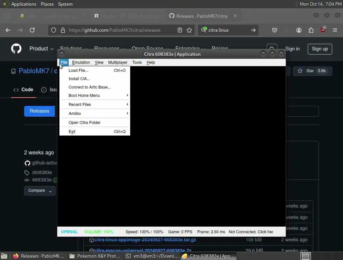Expand the Recent Files submenu
343x260 pixels.
(95, 104)
